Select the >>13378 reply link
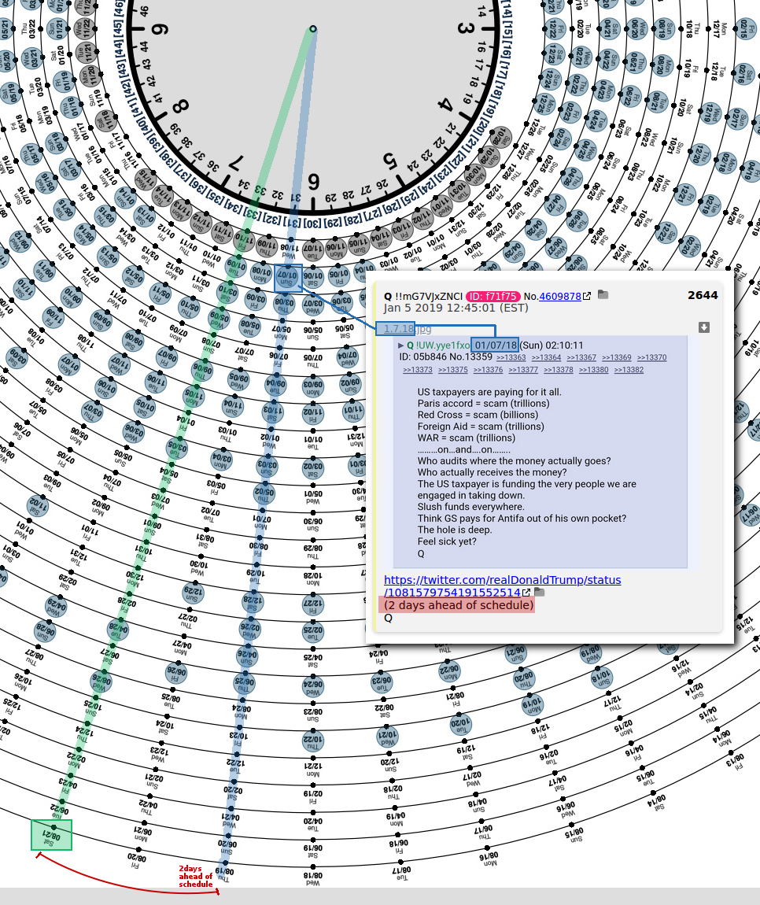 tap(558, 370)
